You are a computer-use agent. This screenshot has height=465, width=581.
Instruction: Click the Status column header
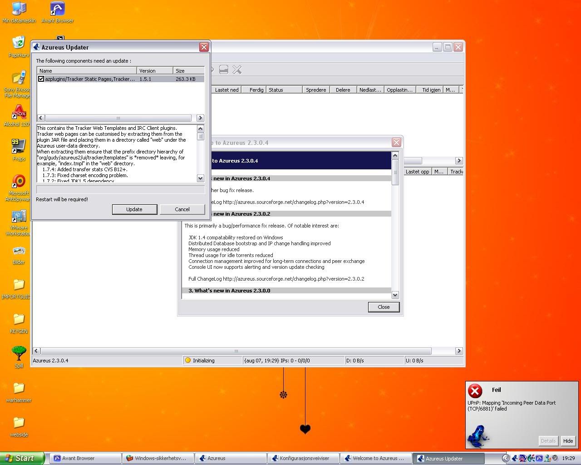pos(284,90)
